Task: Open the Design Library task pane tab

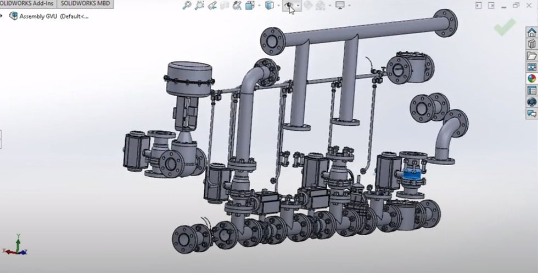Action: click(x=531, y=44)
